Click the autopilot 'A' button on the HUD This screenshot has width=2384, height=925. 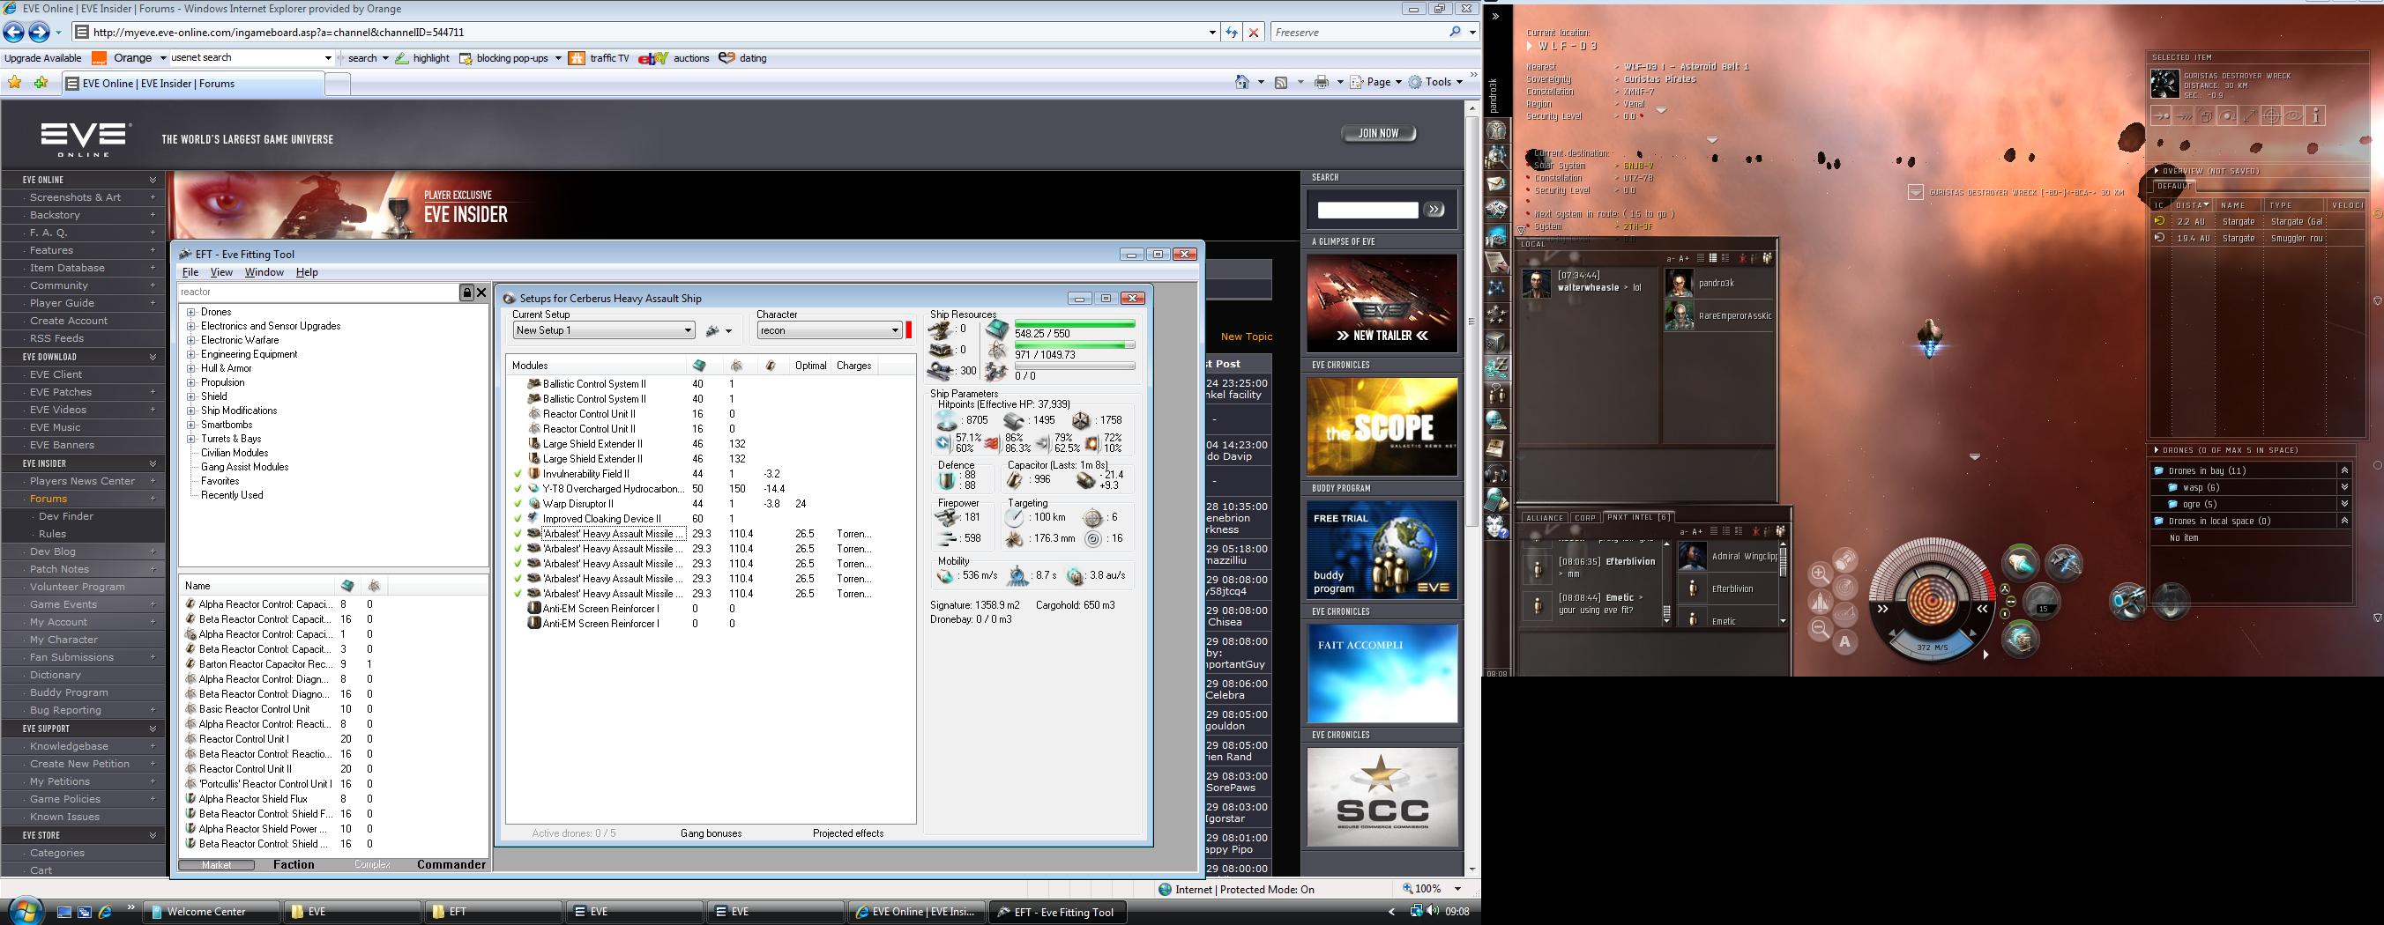(1844, 641)
